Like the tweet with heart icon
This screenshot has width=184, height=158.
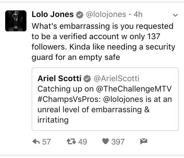tap(106, 141)
